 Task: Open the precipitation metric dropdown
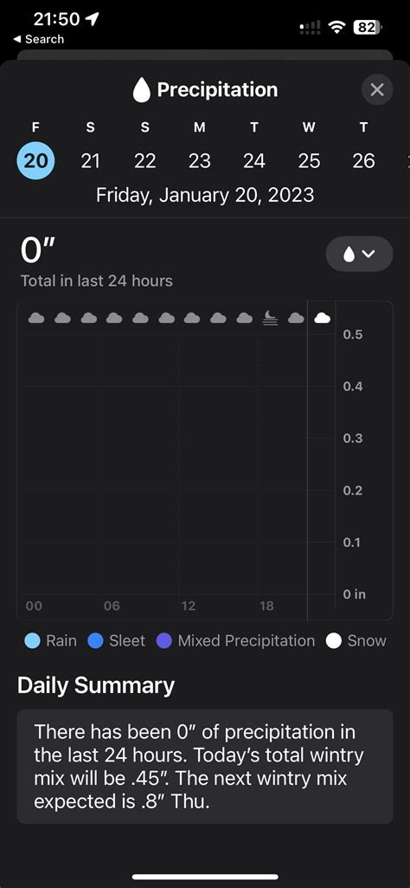tap(359, 254)
